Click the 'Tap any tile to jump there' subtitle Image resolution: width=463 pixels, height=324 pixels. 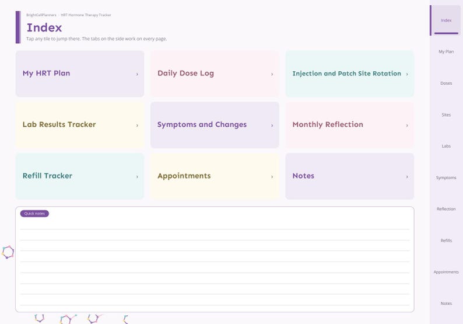[x=97, y=39]
